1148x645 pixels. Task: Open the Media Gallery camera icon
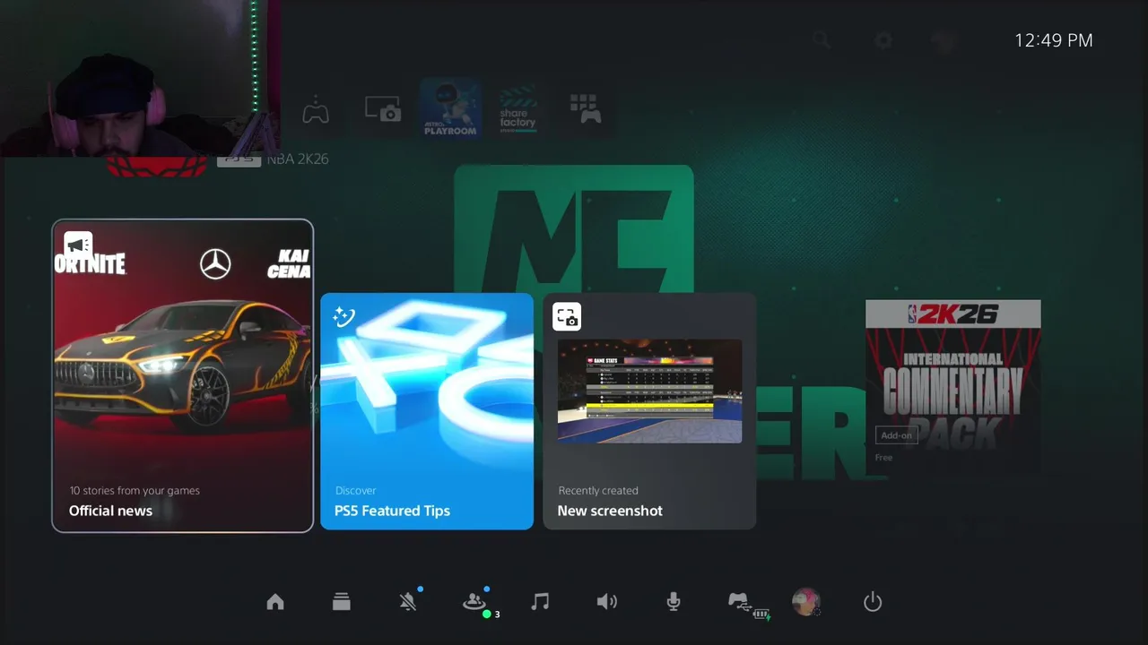[x=383, y=110]
